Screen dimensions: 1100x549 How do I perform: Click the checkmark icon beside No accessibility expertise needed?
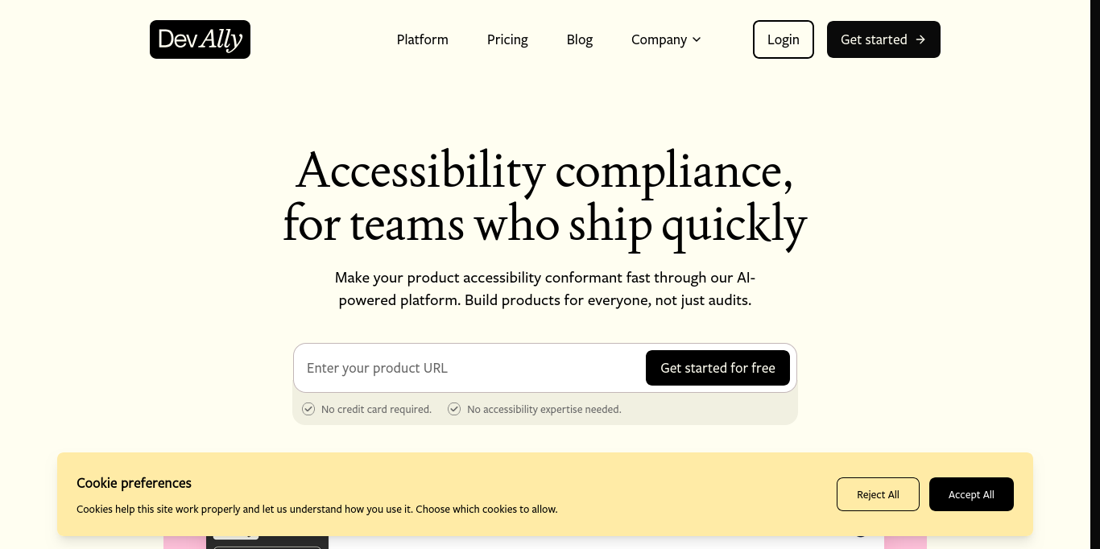click(454, 409)
